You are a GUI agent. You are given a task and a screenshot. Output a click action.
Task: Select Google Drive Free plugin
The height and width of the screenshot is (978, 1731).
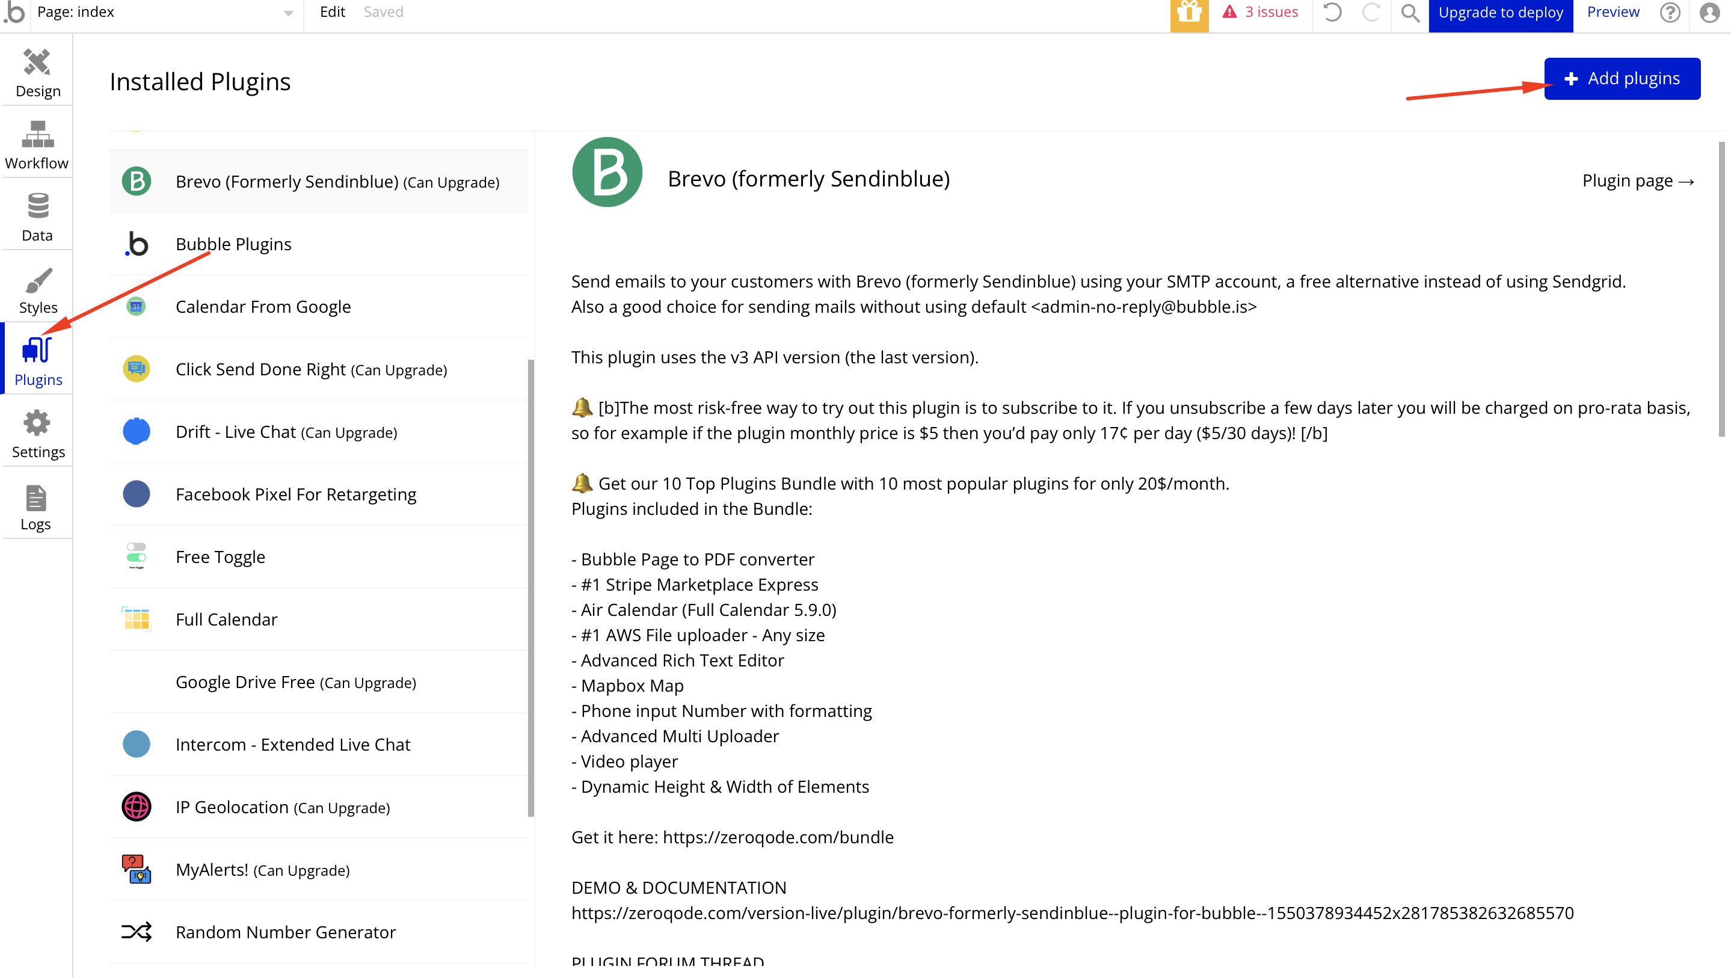click(318, 681)
